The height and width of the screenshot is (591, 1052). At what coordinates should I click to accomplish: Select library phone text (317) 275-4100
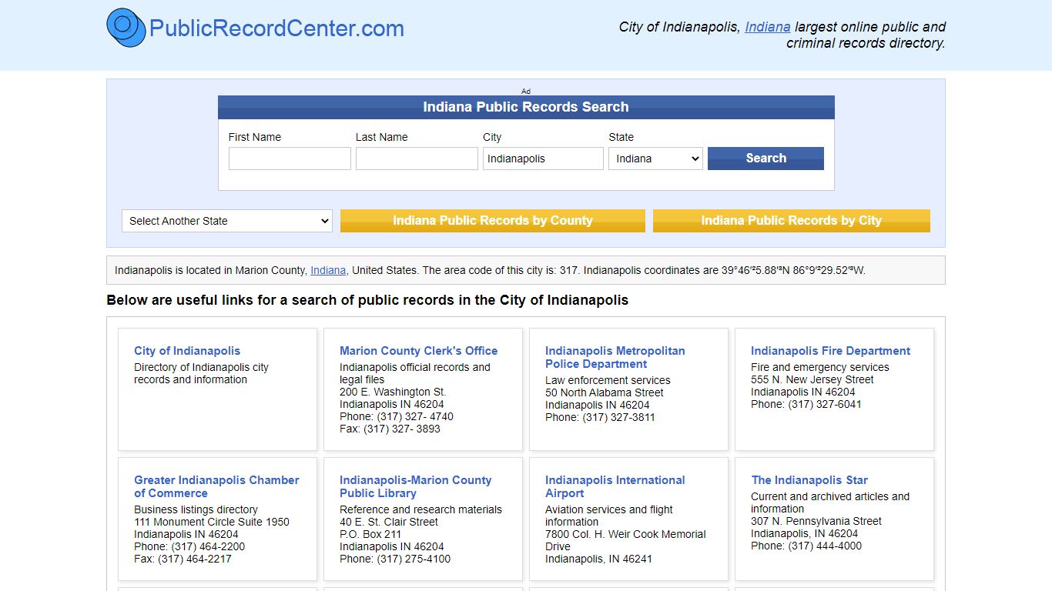click(x=414, y=559)
